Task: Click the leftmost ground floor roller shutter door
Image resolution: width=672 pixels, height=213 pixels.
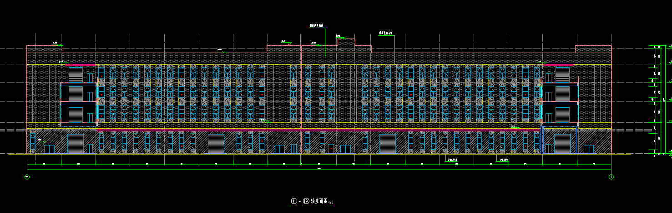Action: tap(76, 143)
